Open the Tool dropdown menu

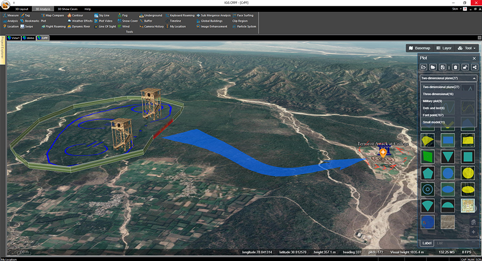coord(467,48)
